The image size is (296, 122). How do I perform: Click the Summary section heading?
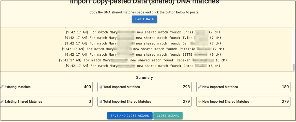click(x=144, y=78)
